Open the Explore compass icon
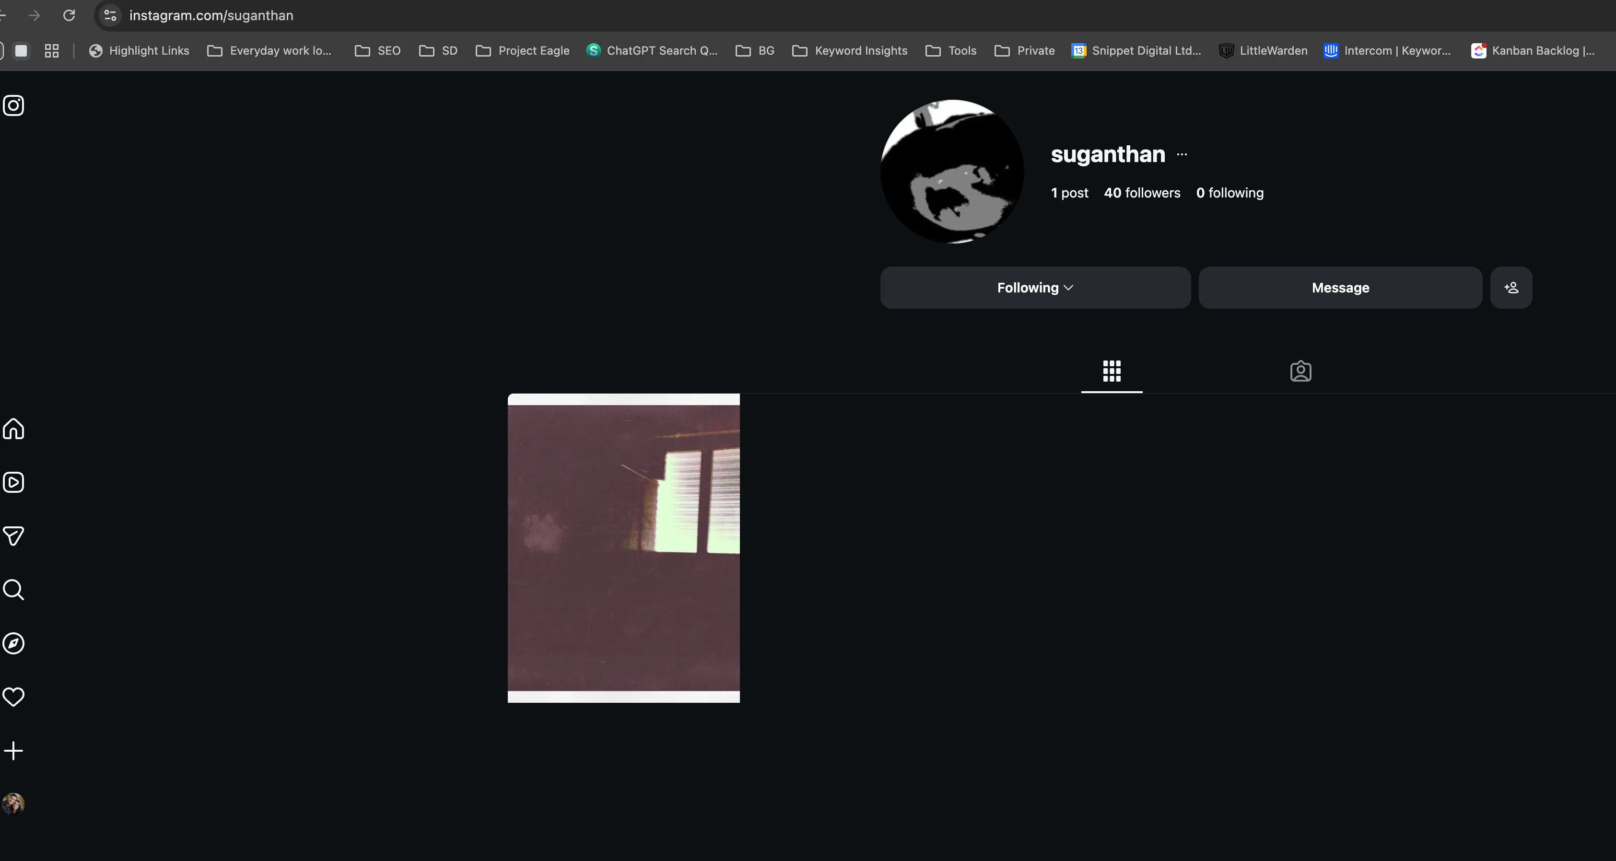 tap(13, 643)
